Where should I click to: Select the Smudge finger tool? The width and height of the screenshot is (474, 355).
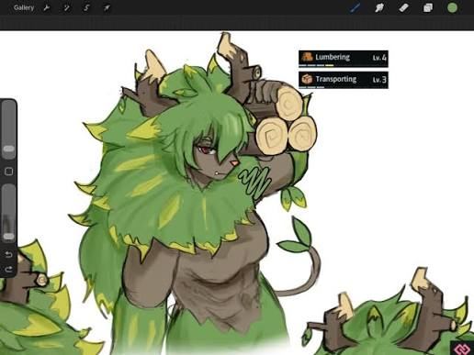click(x=379, y=7)
